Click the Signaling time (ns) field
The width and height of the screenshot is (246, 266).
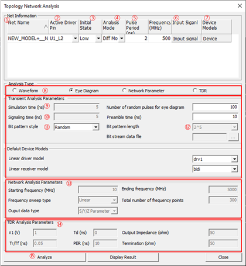(x=77, y=117)
